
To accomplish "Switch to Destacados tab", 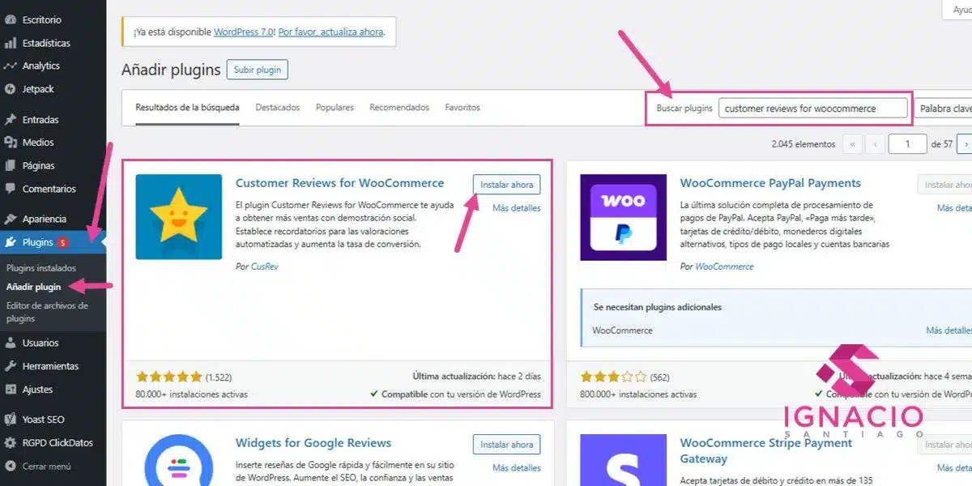I will [278, 107].
